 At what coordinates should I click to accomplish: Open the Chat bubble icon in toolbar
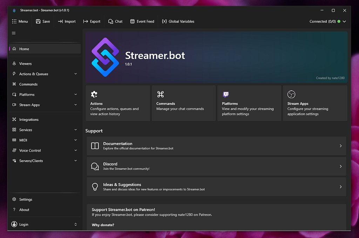pyautogui.click(x=110, y=21)
